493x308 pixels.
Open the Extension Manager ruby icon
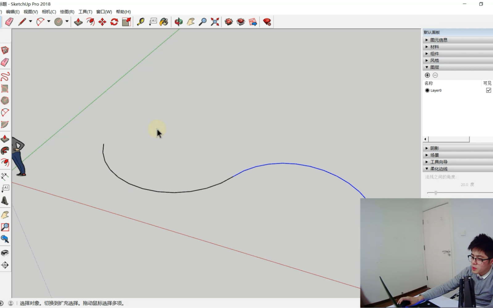[267, 22]
